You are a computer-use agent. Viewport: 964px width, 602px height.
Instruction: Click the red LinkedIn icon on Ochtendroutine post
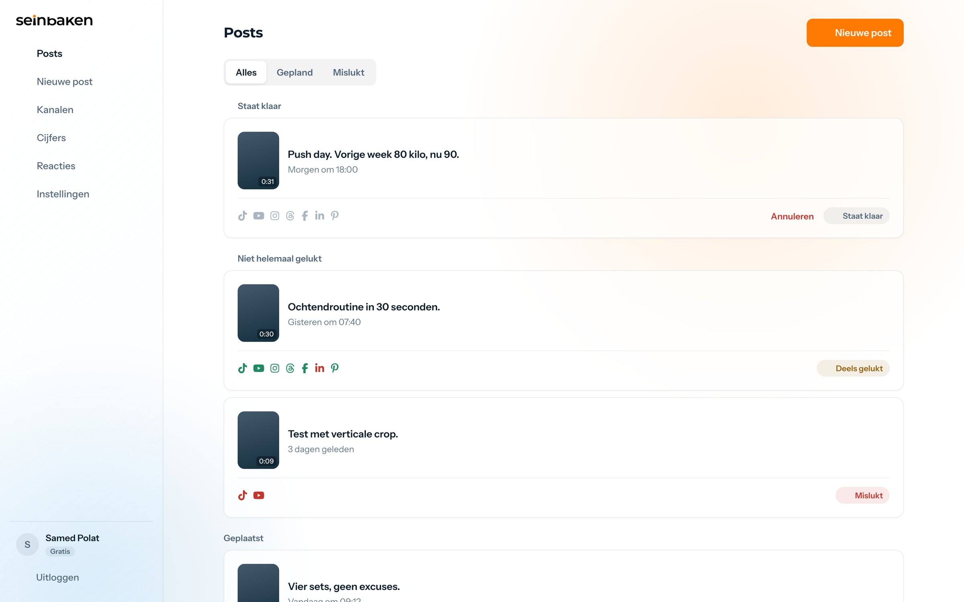point(319,368)
